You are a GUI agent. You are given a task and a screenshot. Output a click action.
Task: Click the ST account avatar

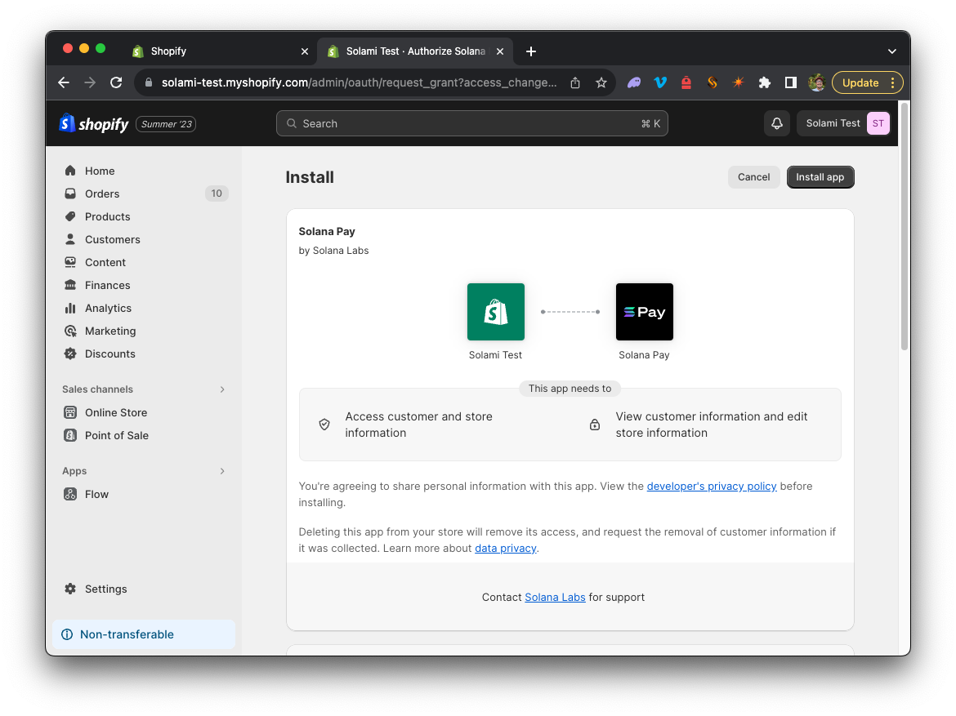coord(878,123)
